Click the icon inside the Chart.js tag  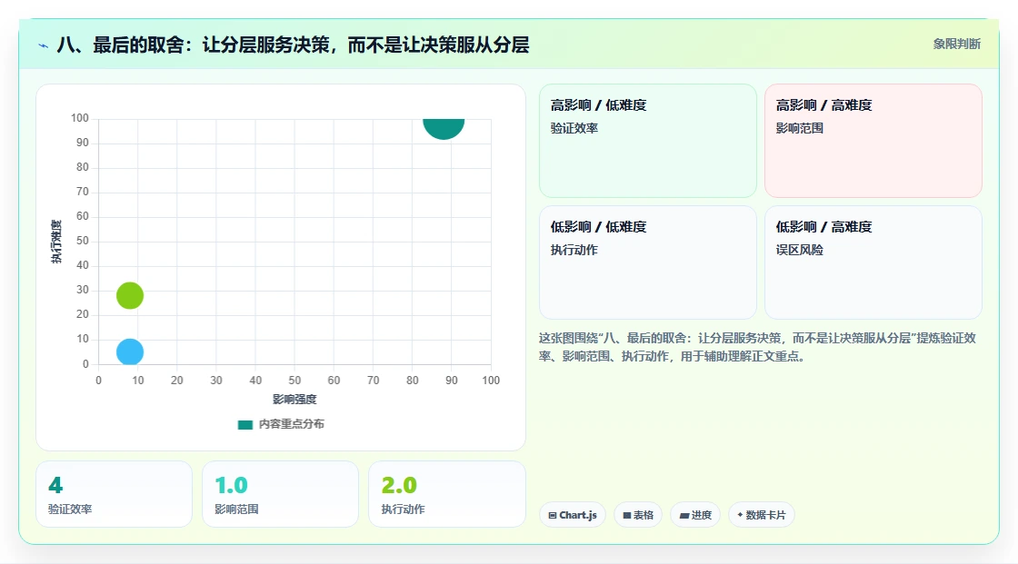[x=553, y=515]
